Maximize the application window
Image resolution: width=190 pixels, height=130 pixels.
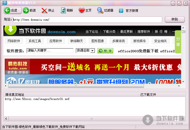[179, 3]
